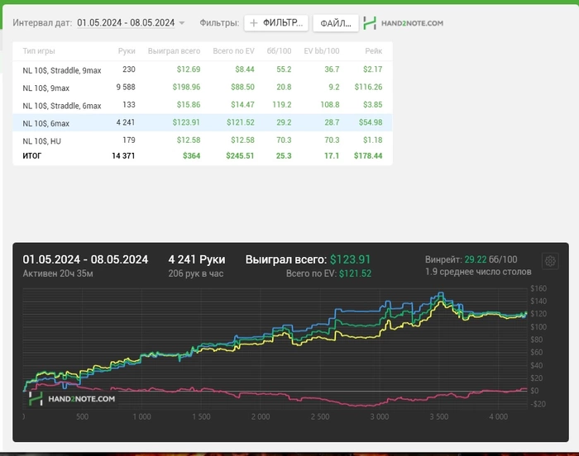Image resolution: width=579 pixels, height=456 pixels.
Task: Click the 3 500 x-axis label on chart
Action: pos(439,417)
